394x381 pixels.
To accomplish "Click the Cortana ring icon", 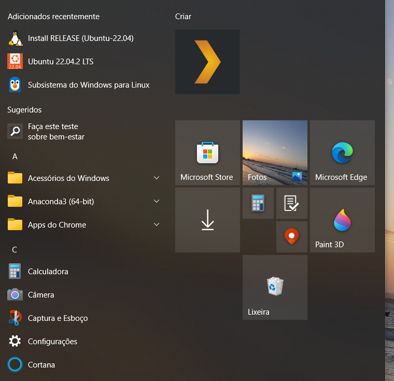I will click(x=15, y=364).
